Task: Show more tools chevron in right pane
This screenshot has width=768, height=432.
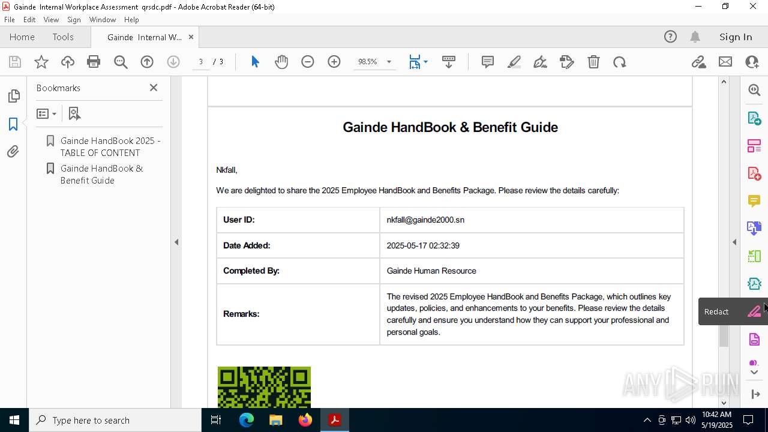Action: pos(754,373)
